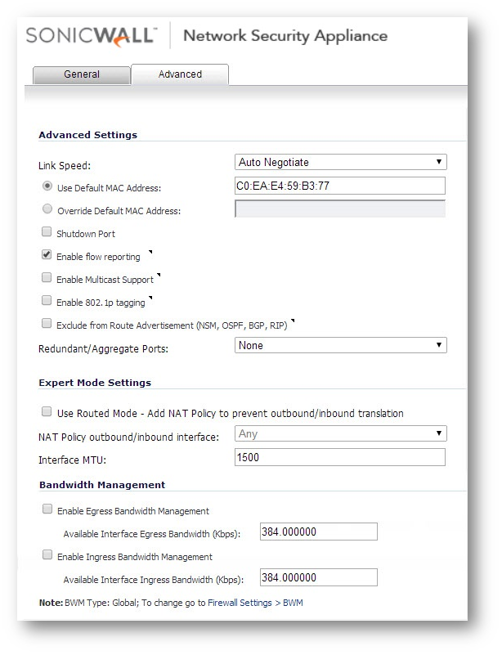Click the Interface MTU input field
Image resolution: width=502 pixels, height=655 pixels.
(340, 457)
